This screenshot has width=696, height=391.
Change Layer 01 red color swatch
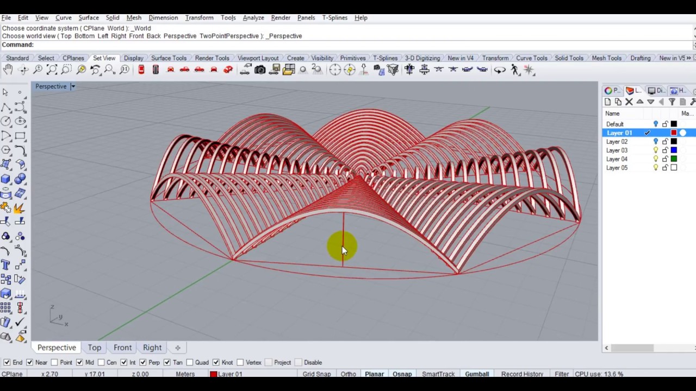(x=674, y=133)
